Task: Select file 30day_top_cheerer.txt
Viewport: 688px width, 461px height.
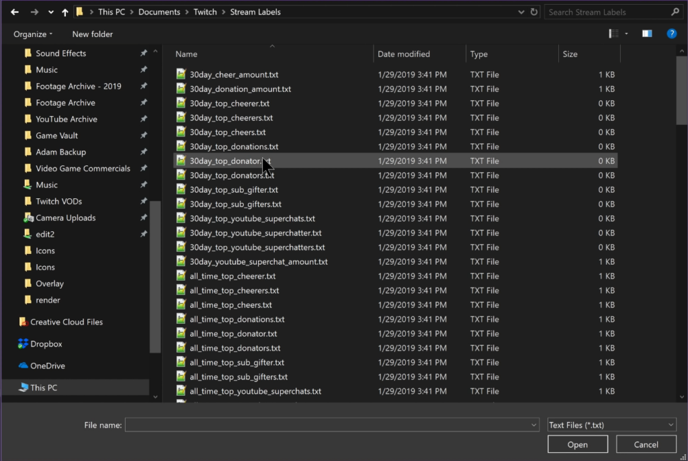Action: (230, 103)
